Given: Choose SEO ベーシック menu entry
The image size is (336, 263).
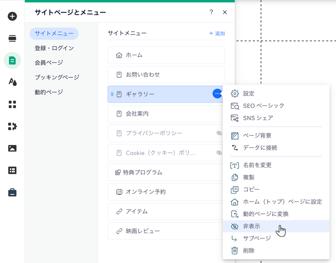Looking at the screenshot, I should tap(276, 106).
